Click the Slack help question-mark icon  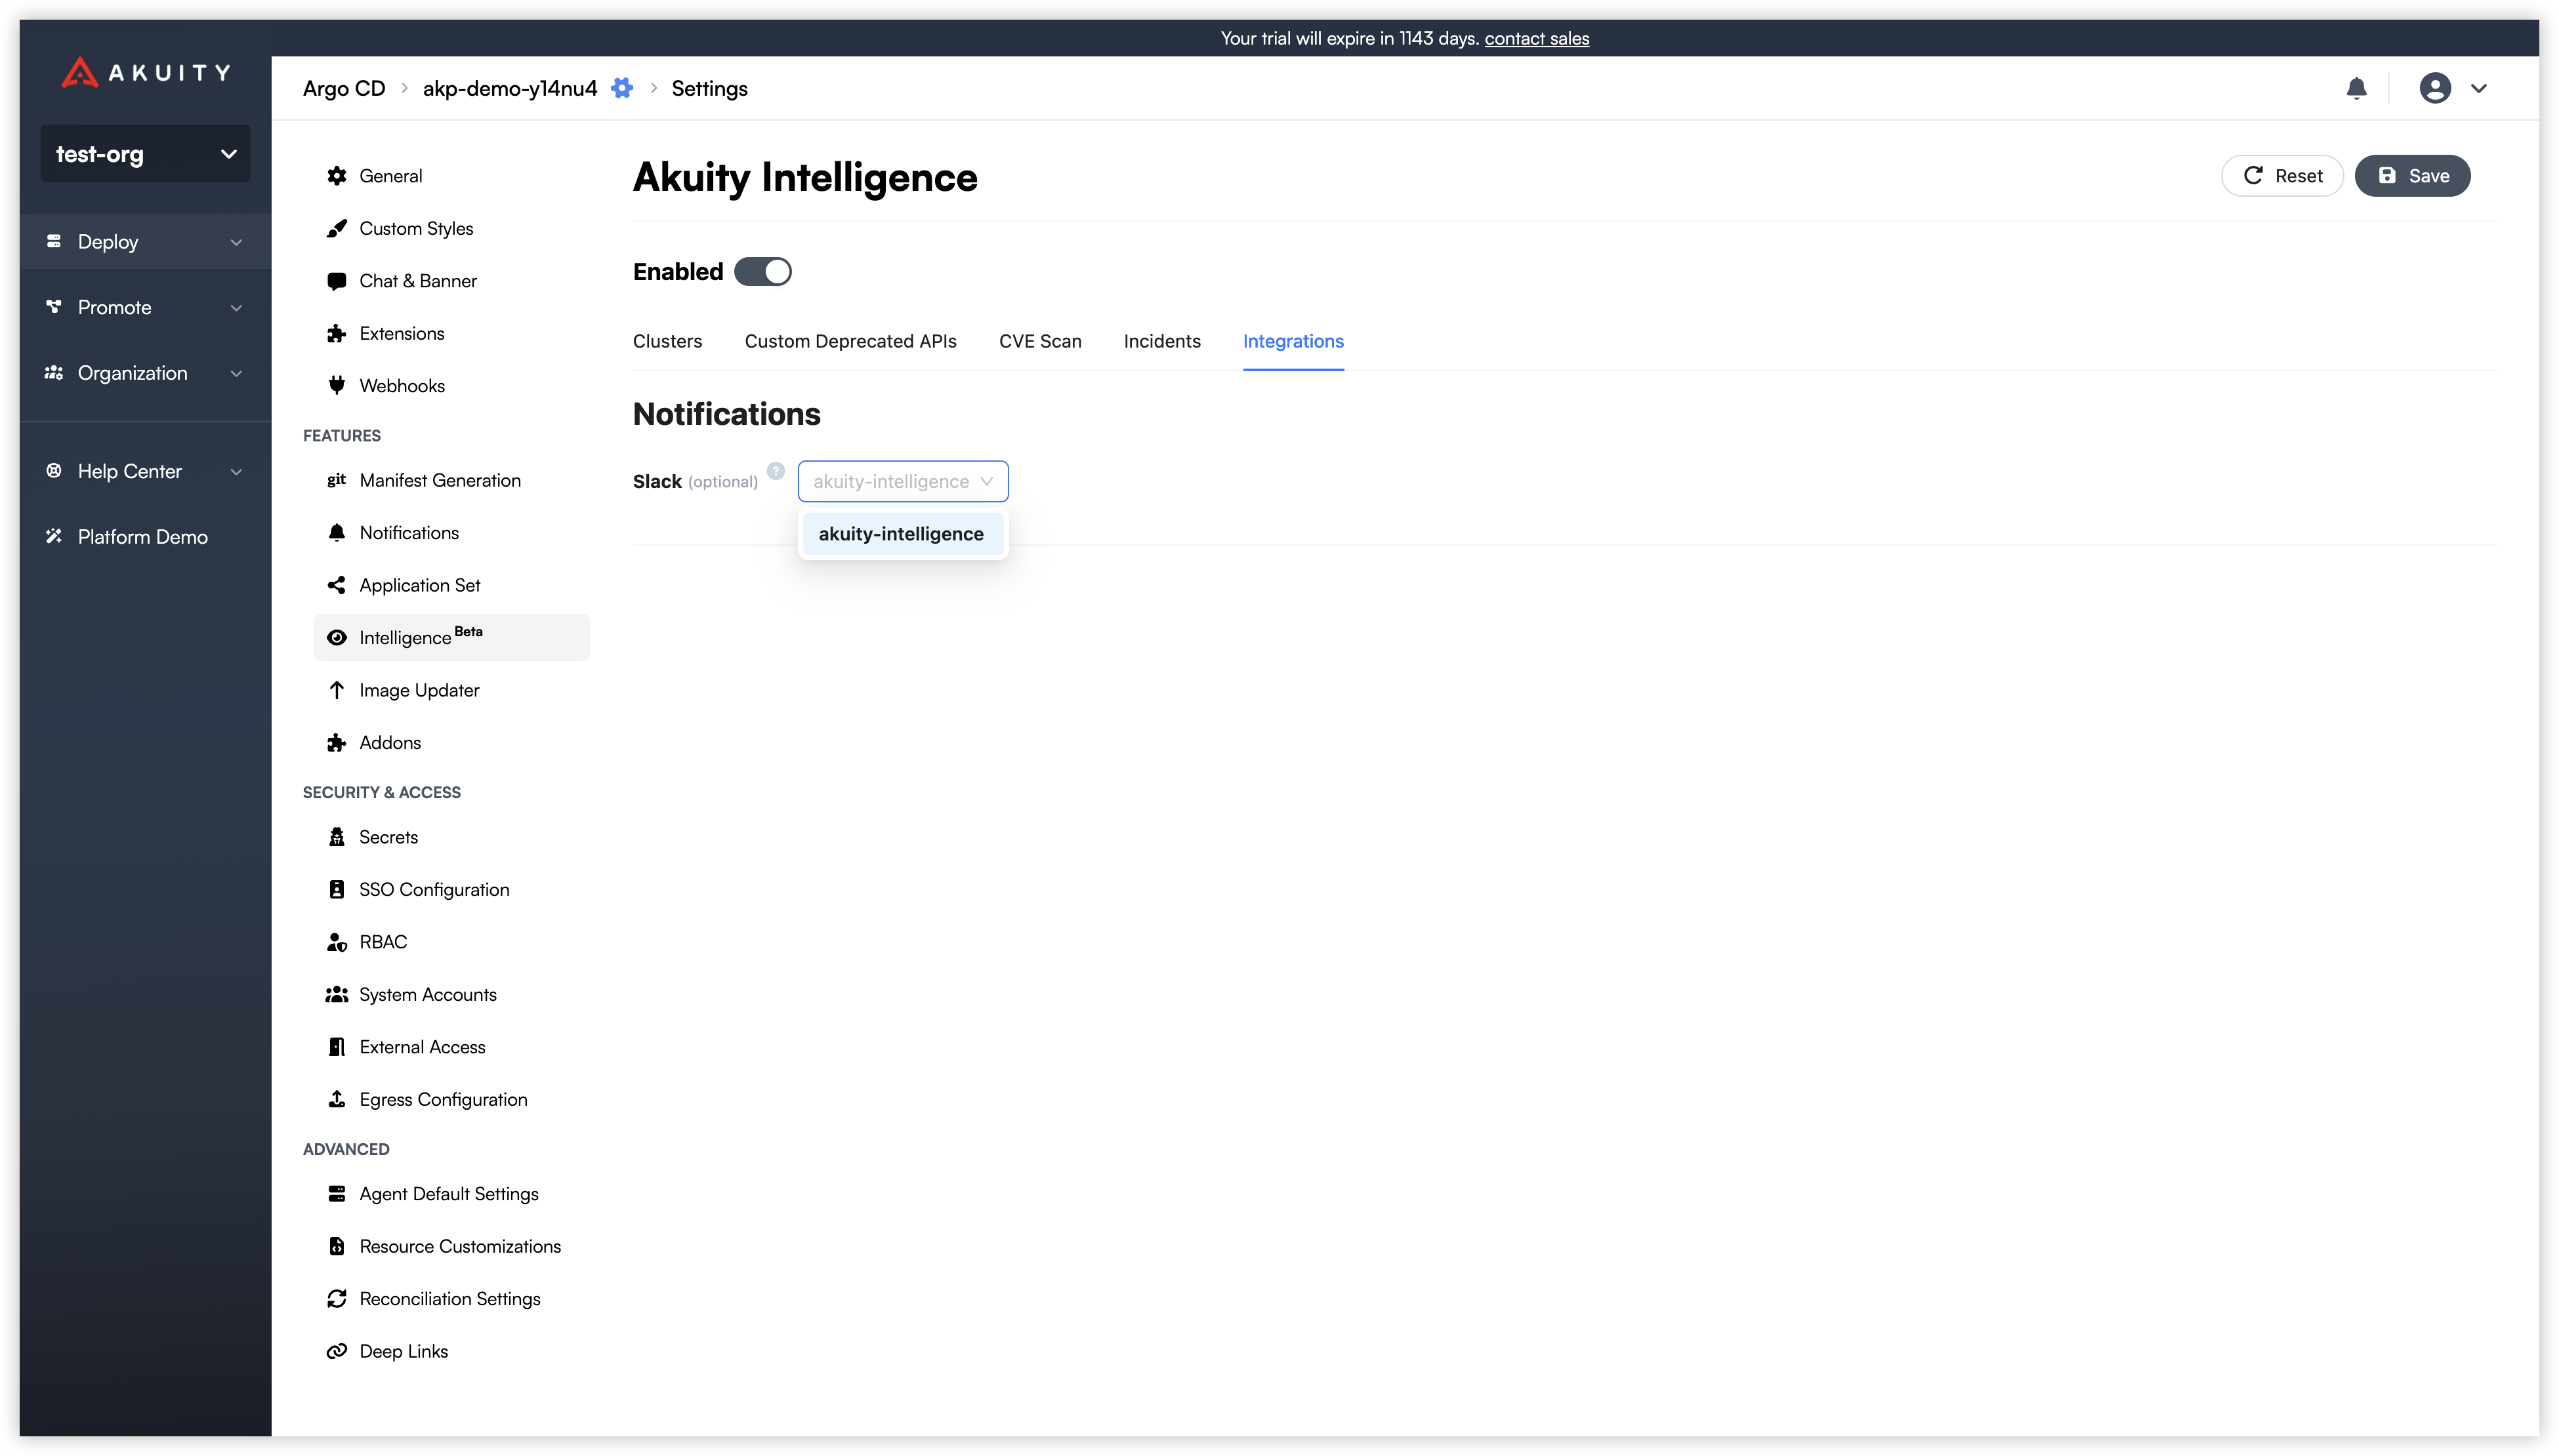click(776, 471)
